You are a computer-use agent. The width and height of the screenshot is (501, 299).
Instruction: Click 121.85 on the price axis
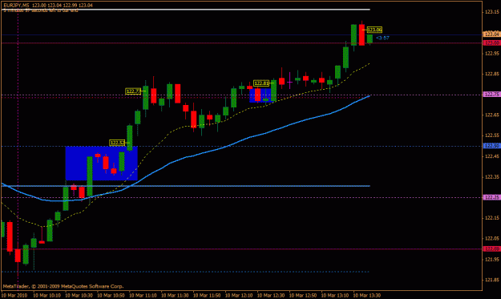pyautogui.click(x=491, y=280)
